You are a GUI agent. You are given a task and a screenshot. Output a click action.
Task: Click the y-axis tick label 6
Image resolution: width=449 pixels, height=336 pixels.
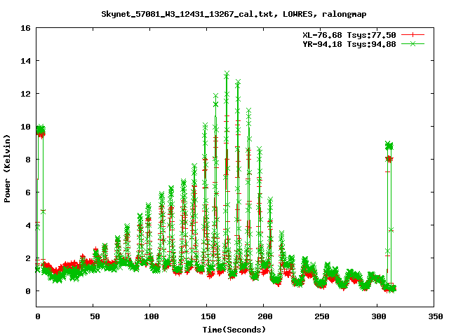click(x=28, y=192)
